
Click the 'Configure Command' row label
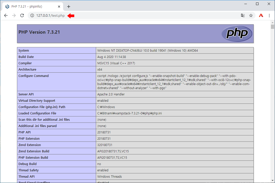[x=33, y=76]
